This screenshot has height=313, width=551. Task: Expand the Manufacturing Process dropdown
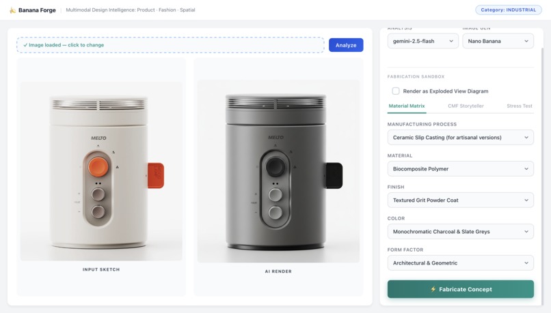(460, 137)
